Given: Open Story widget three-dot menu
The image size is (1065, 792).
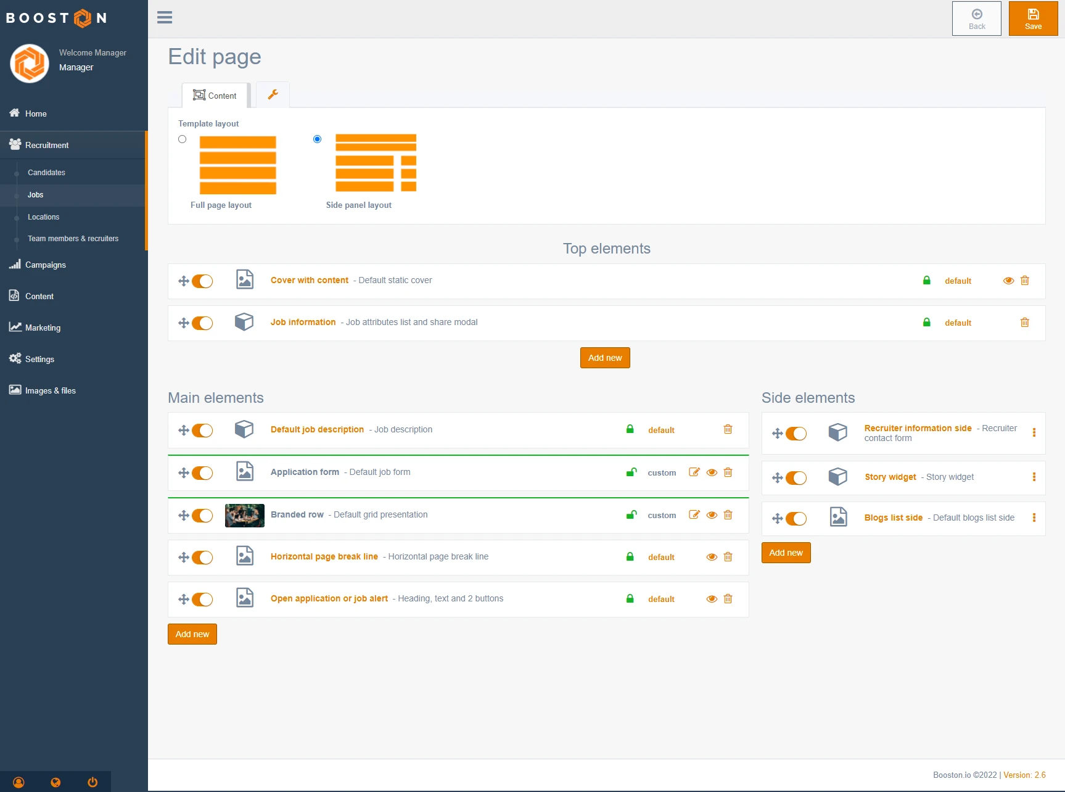Looking at the screenshot, I should [x=1034, y=477].
